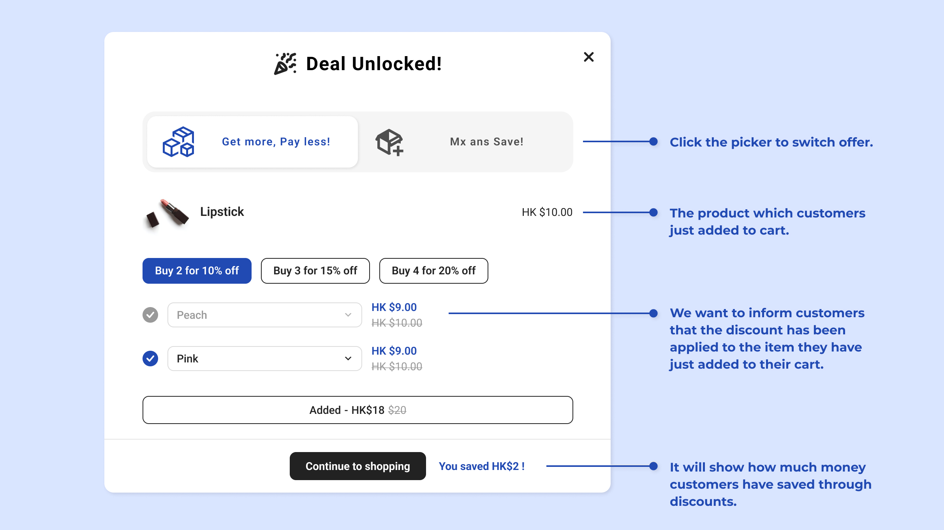Image resolution: width=944 pixels, height=530 pixels.
Task: Select Buy 2 for 10% off tier
Action: pyautogui.click(x=197, y=271)
